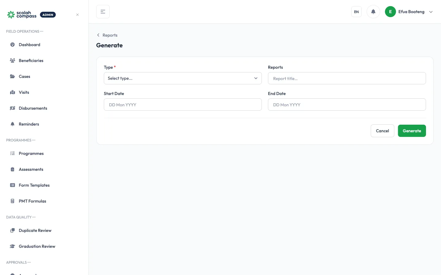The height and width of the screenshot is (275, 441).
Task: Open Form Templates in sidebar
Action: (x=44, y=185)
